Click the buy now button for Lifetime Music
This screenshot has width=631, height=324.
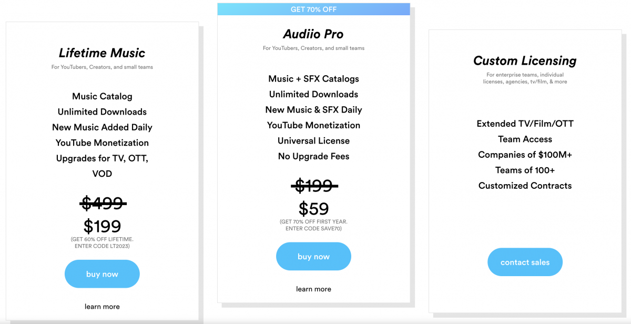[102, 274]
